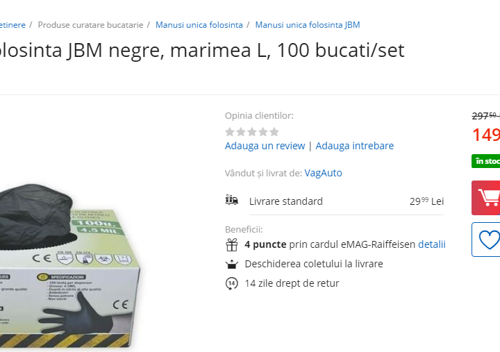The height and width of the screenshot is (352, 500).
Task: Visit seller VagAuto page
Action: click(323, 173)
